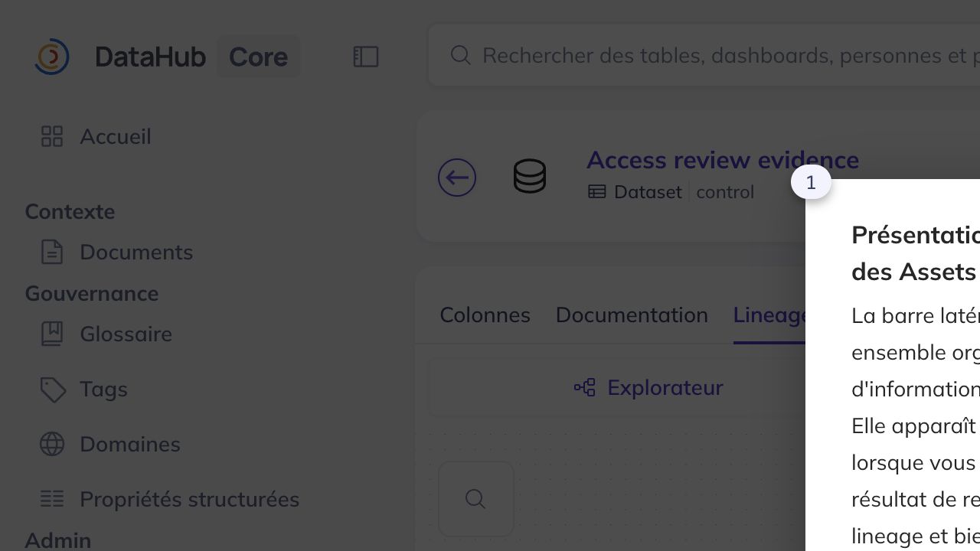Collapse the sidebar with the panel toggle icon
The image size is (980, 551).
pyautogui.click(x=366, y=57)
